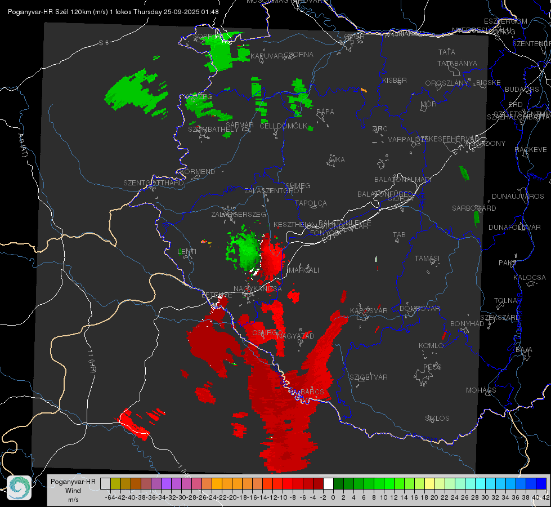Select the SUMEG town label

click(x=298, y=185)
